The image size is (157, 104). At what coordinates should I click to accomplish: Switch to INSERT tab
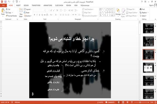[18, 5]
